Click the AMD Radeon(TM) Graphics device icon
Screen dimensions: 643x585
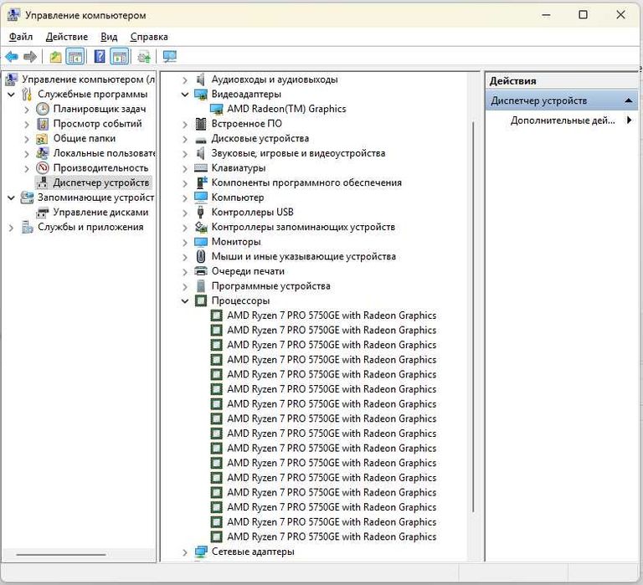tap(217, 109)
